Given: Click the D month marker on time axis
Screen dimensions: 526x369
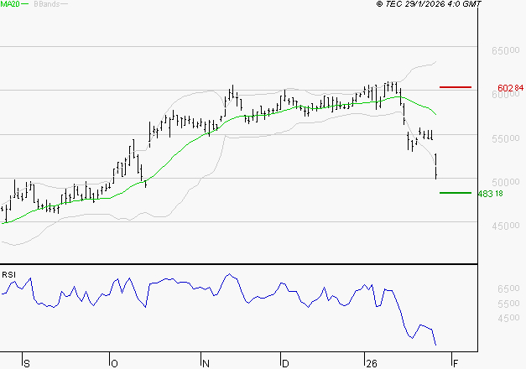Looking at the screenshot, I should 285,363.
